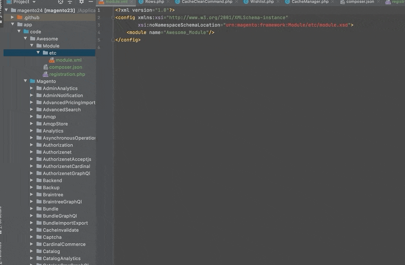
Task: Expand the Catalog module folder
Action: [x=32, y=251]
